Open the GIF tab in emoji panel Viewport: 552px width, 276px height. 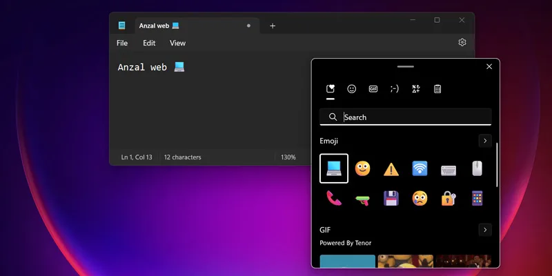[373, 89]
